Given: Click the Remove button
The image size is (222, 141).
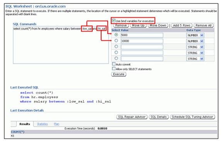Looking at the screenshot, I should pyautogui.click(x=121, y=25).
